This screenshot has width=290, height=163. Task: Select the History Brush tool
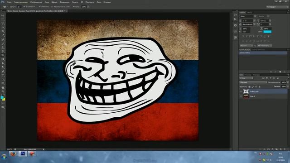coord(3,51)
